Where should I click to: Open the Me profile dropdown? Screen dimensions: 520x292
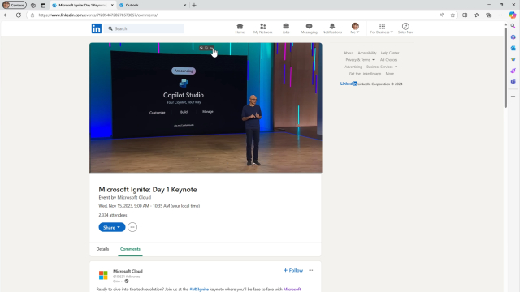355,28
